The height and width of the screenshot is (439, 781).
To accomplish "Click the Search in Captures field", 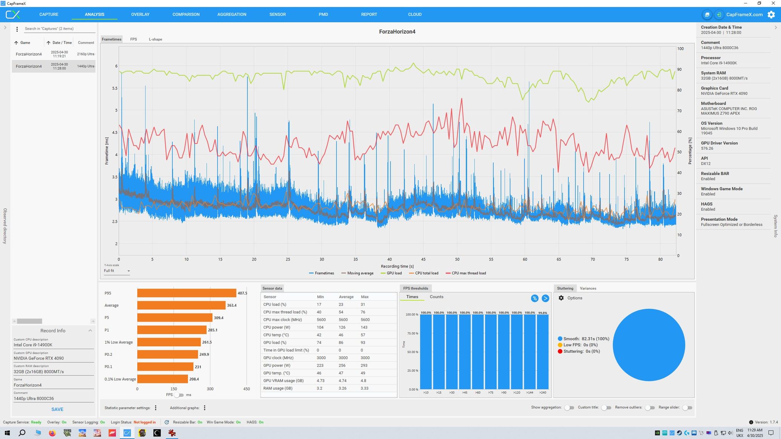I will 59,29.
